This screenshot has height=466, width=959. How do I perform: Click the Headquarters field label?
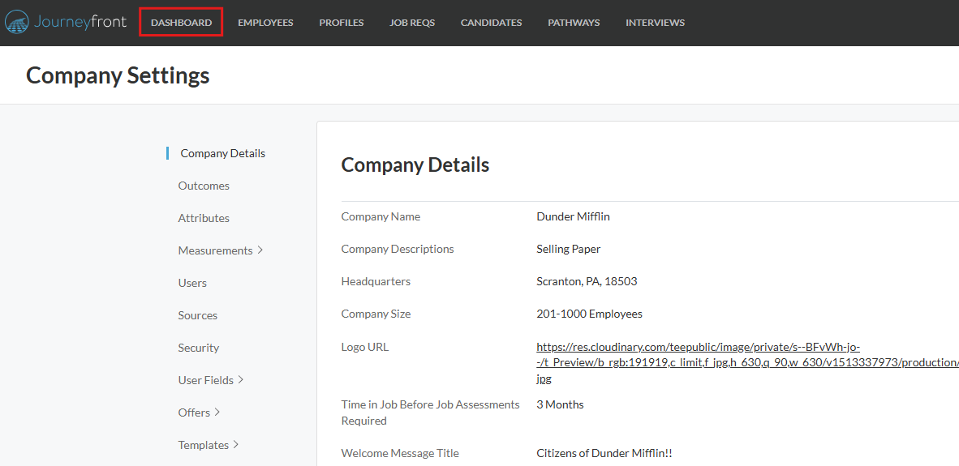point(376,281)
